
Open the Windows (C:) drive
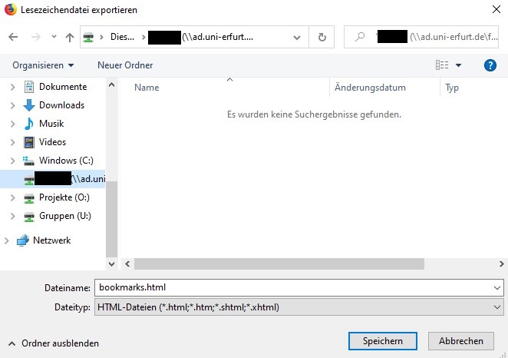pos(67,161)
